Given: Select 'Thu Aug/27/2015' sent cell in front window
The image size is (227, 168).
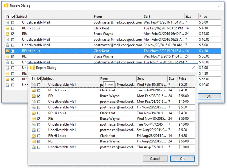Looking at the screenshot, I should (x=152, y=147).
